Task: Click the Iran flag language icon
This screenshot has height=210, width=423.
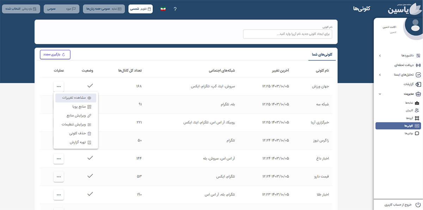Action: [163, 9]
